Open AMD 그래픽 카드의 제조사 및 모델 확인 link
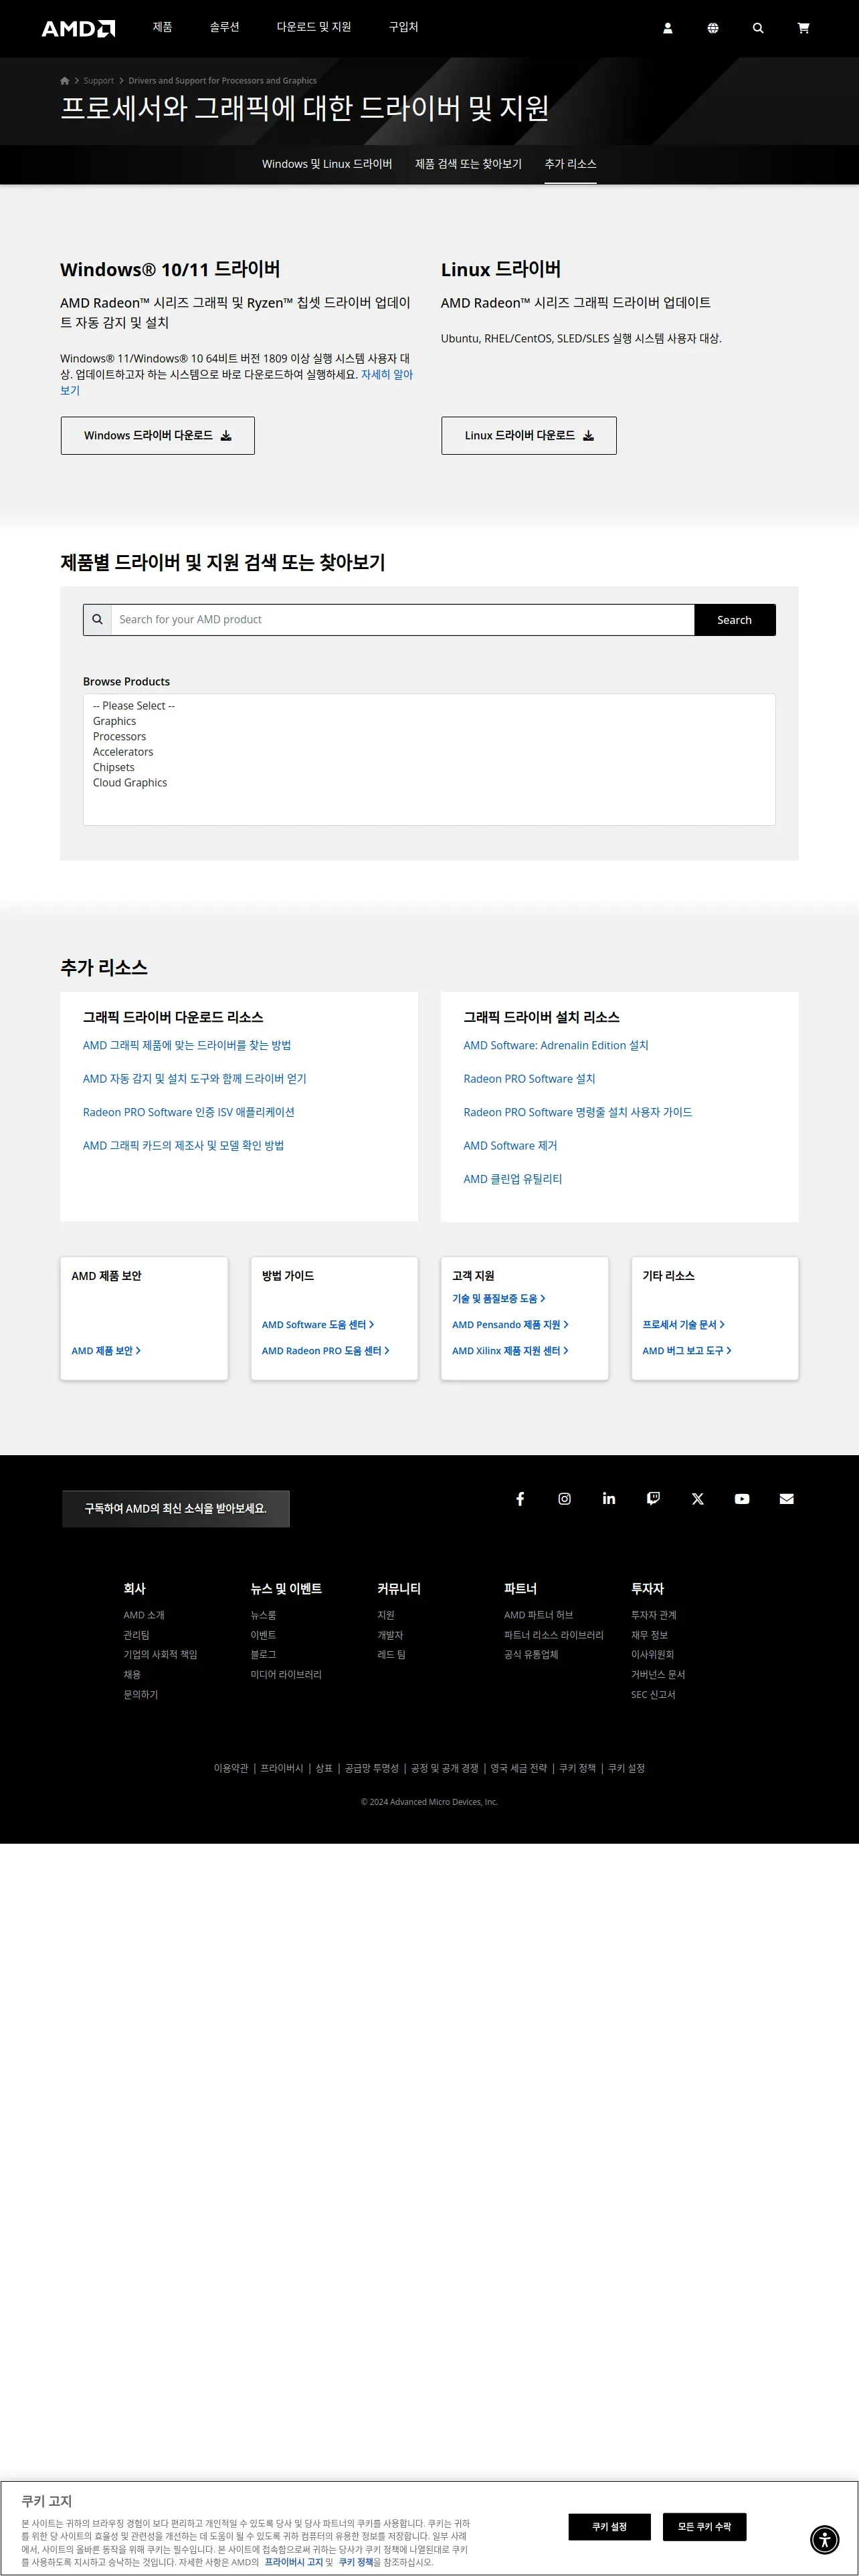The height and width of the screenshot is (2576, 859). [x=184, y=1145]
